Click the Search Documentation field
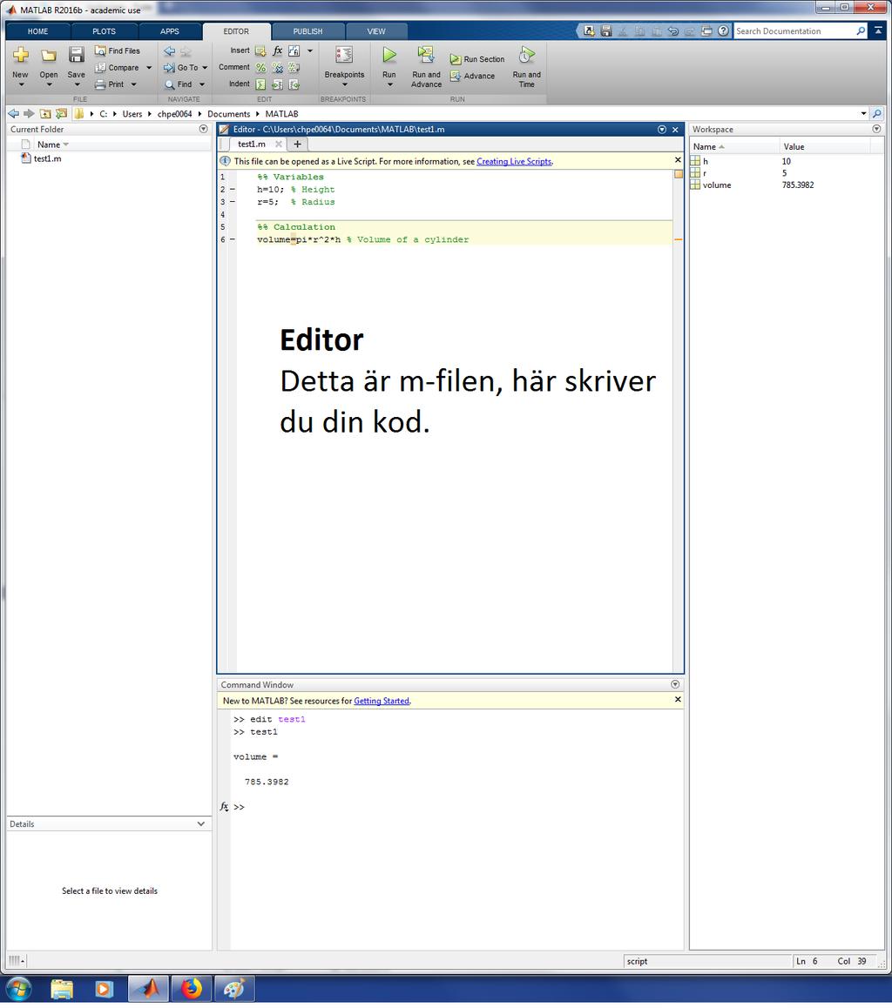892x1008 pixels. point(795,30)
